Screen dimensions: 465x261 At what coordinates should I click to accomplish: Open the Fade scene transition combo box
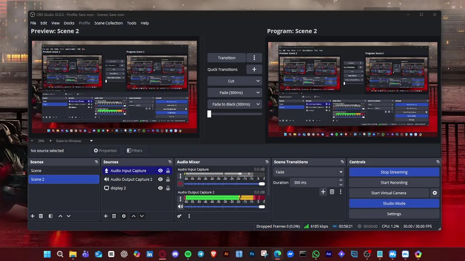tap(309, 172)
